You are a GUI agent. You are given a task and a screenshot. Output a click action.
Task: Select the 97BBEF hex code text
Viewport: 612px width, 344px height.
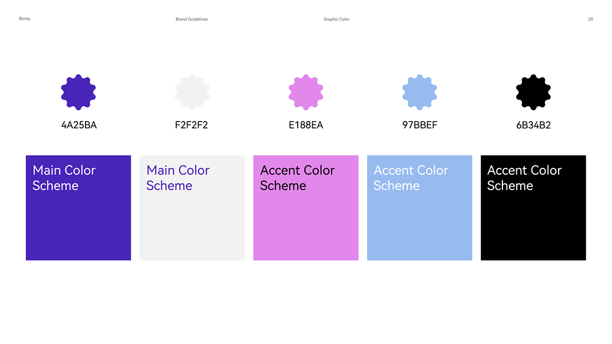(x=420, y=125)
